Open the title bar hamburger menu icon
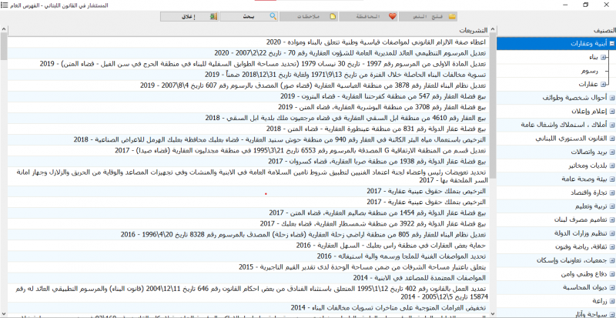Screen dimensions: 616x318 tap(5, 5)
